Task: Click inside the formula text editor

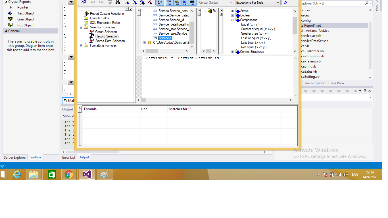Action: coord(217,77)
